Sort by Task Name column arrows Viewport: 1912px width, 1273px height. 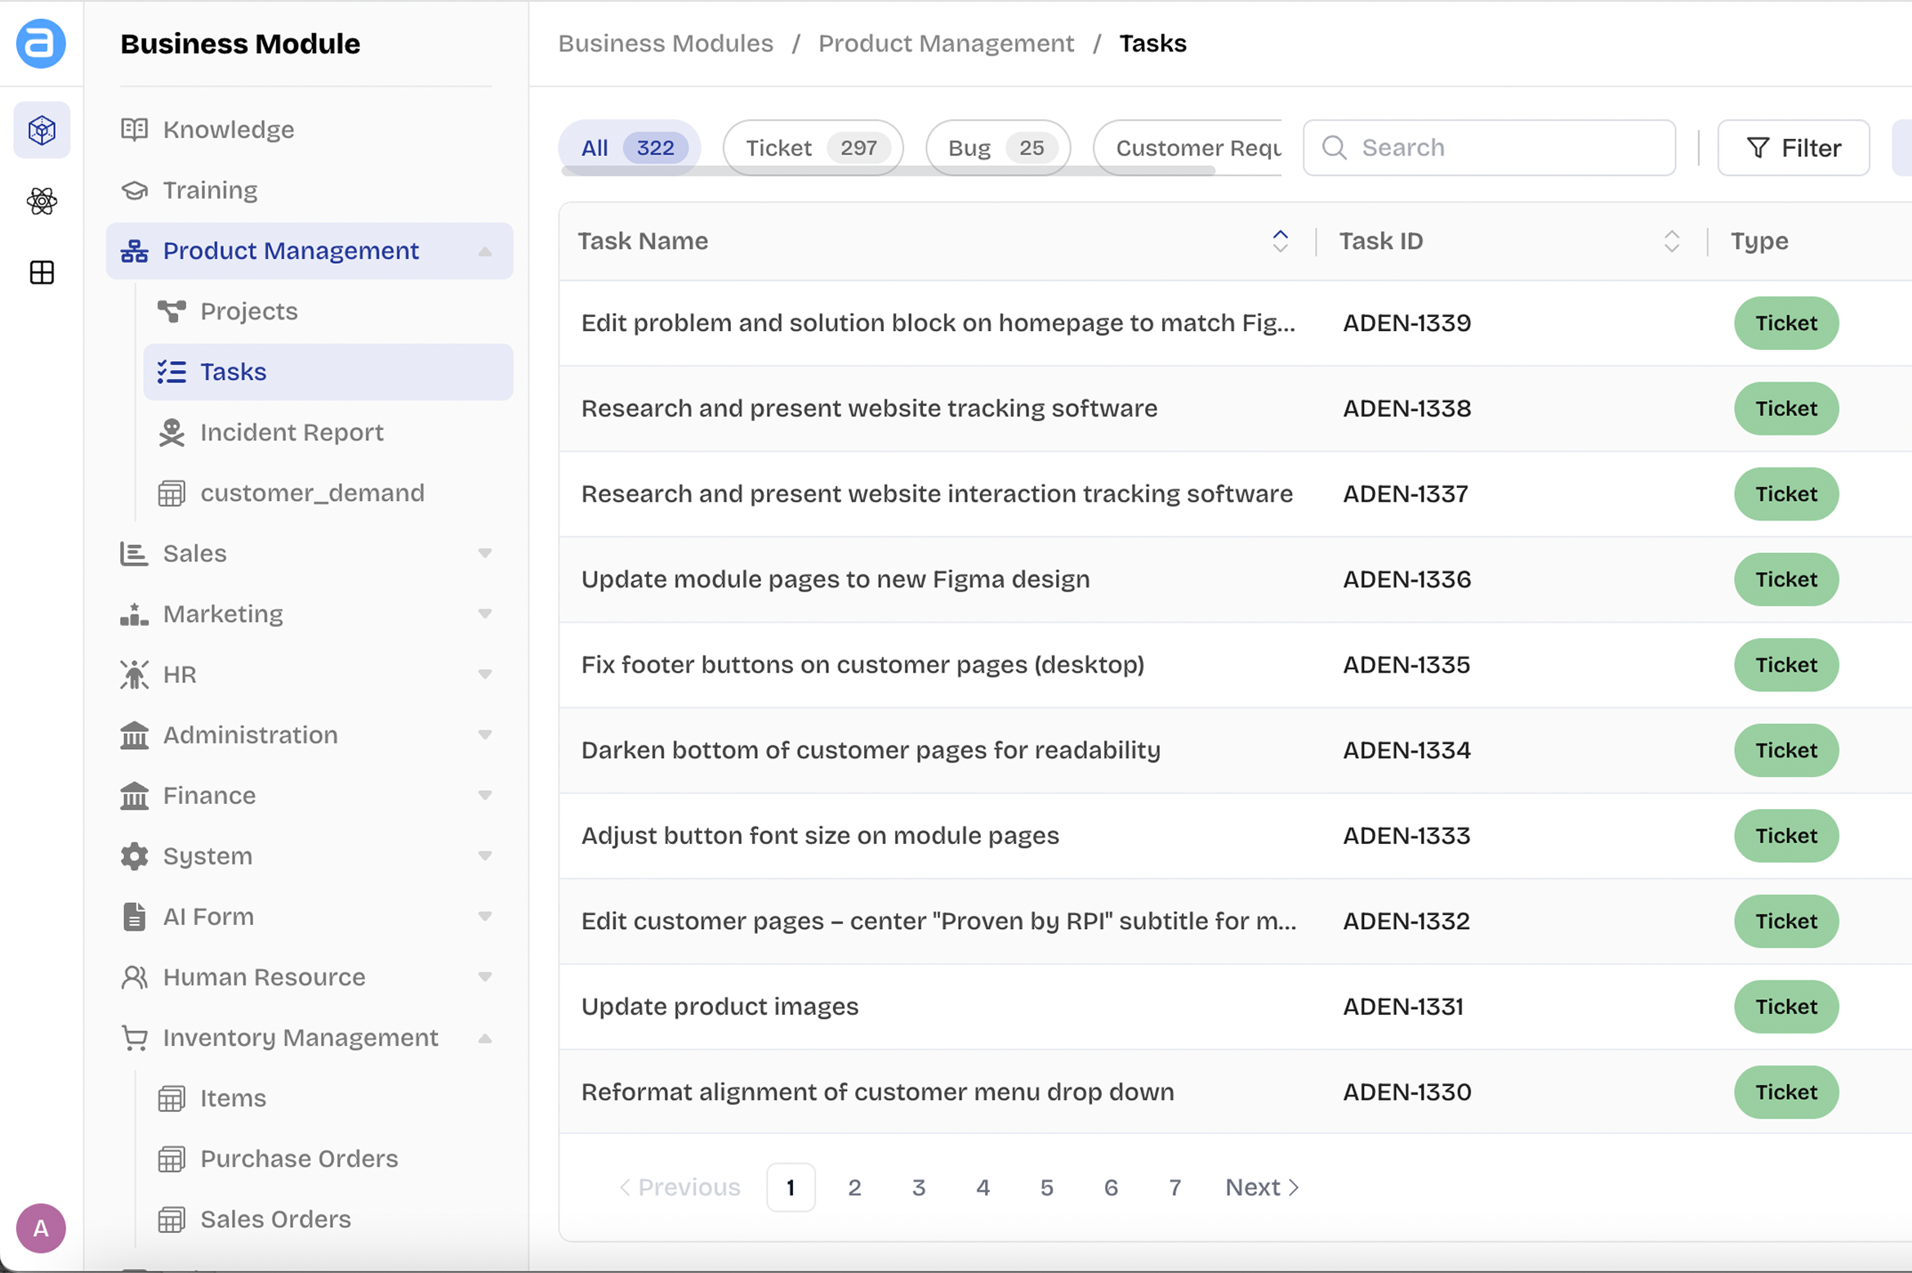[x=1280, y=241]
